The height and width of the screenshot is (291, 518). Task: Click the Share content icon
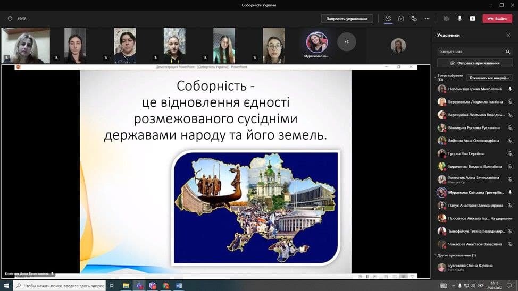(472, 19)
